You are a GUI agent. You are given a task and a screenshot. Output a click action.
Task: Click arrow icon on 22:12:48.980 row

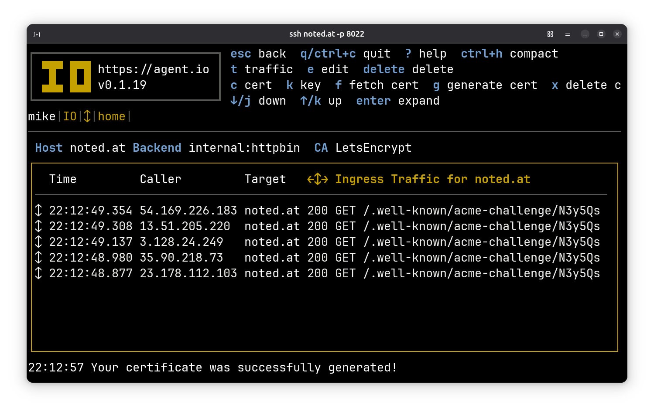38,258
